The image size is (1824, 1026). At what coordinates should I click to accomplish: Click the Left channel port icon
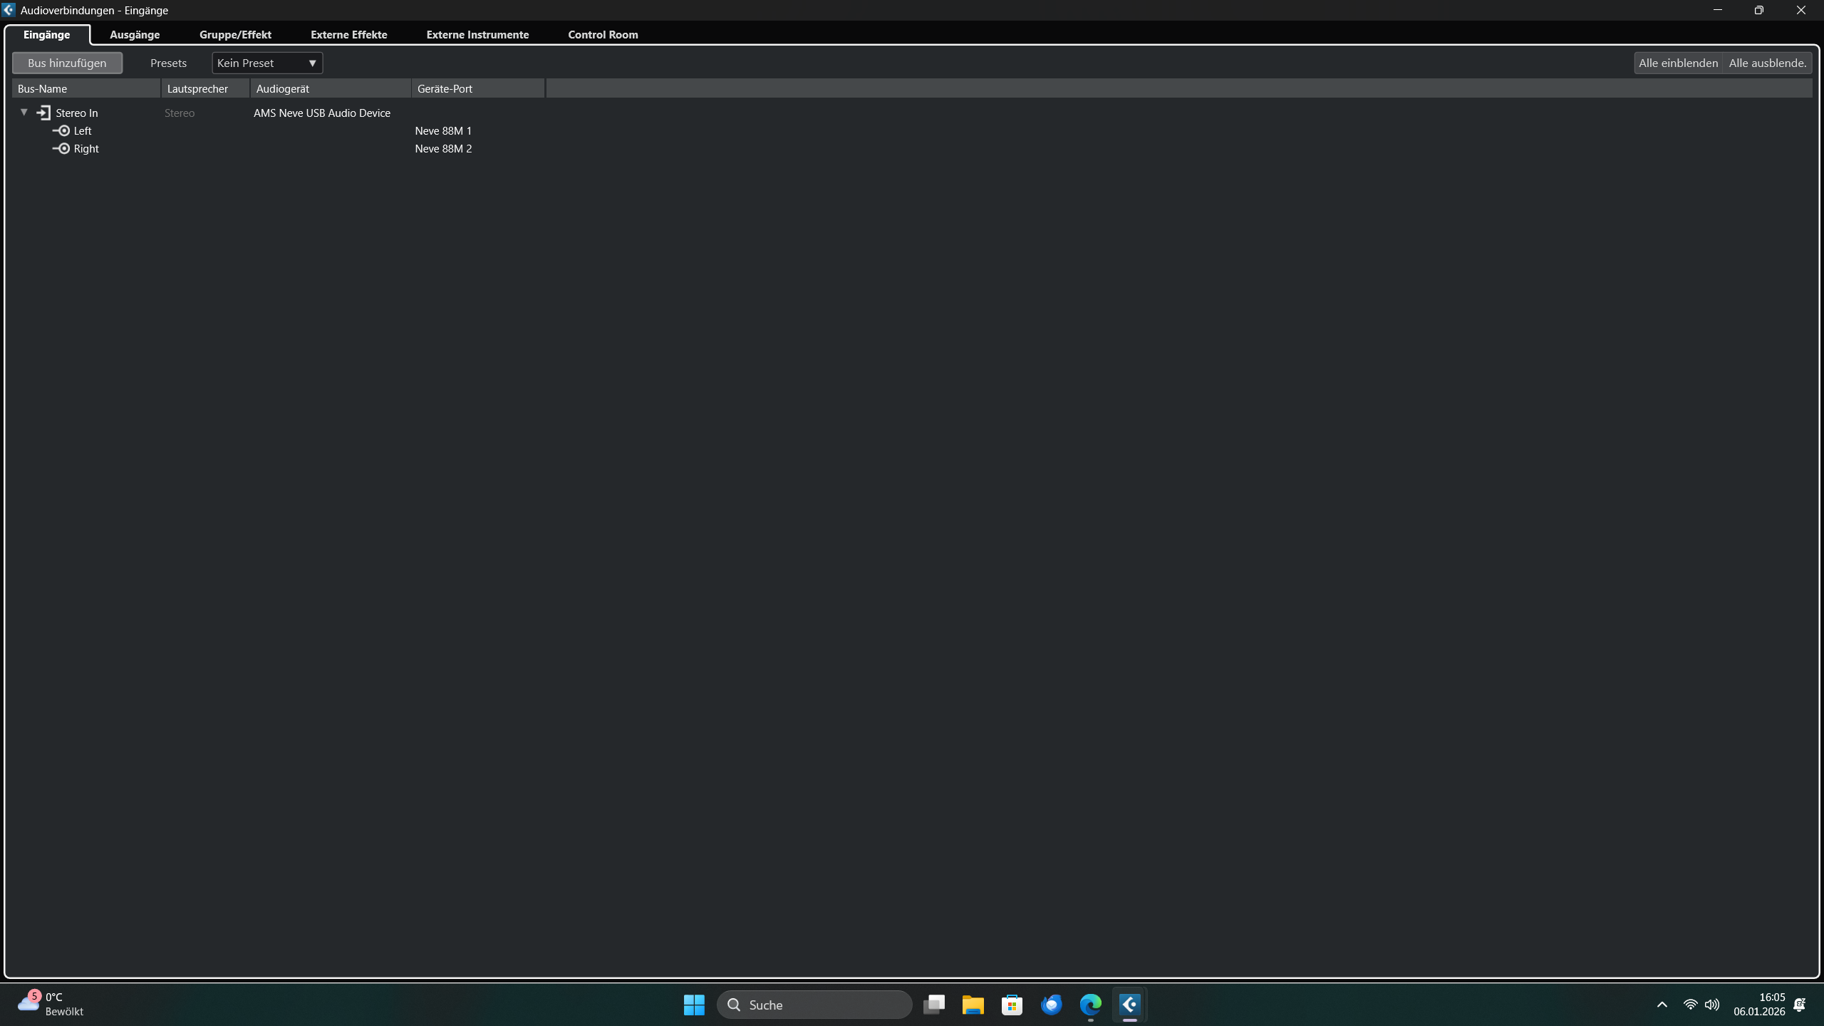(x=62, y=130)
